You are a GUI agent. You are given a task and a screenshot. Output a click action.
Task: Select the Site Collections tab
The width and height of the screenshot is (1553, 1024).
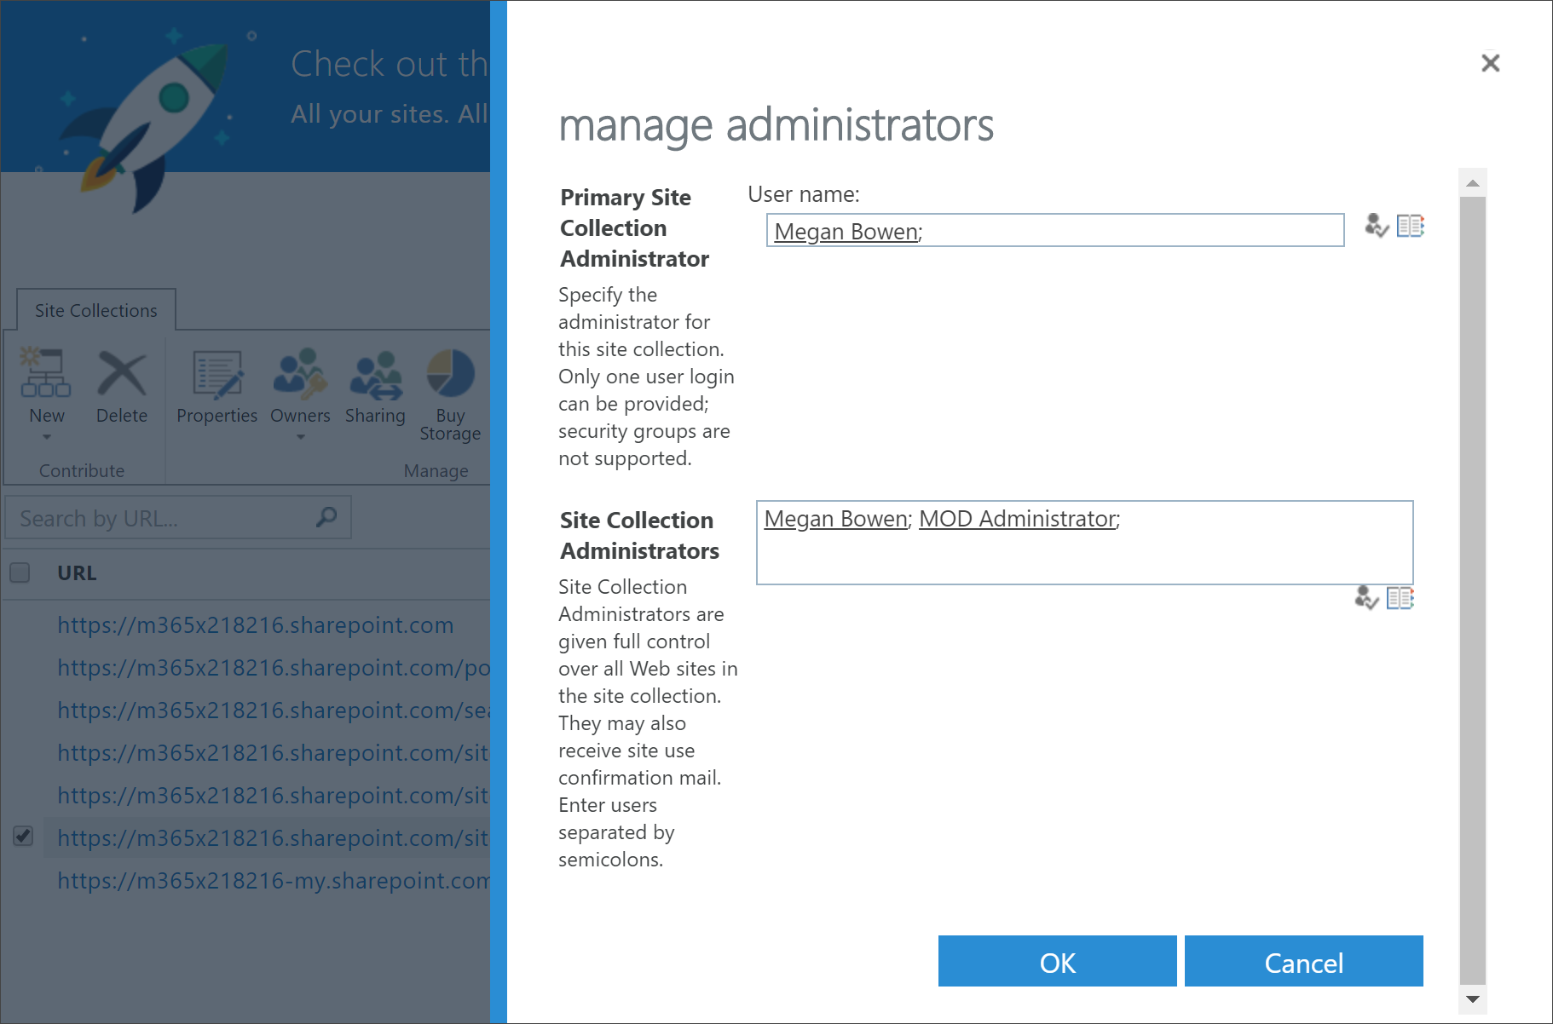96,310
